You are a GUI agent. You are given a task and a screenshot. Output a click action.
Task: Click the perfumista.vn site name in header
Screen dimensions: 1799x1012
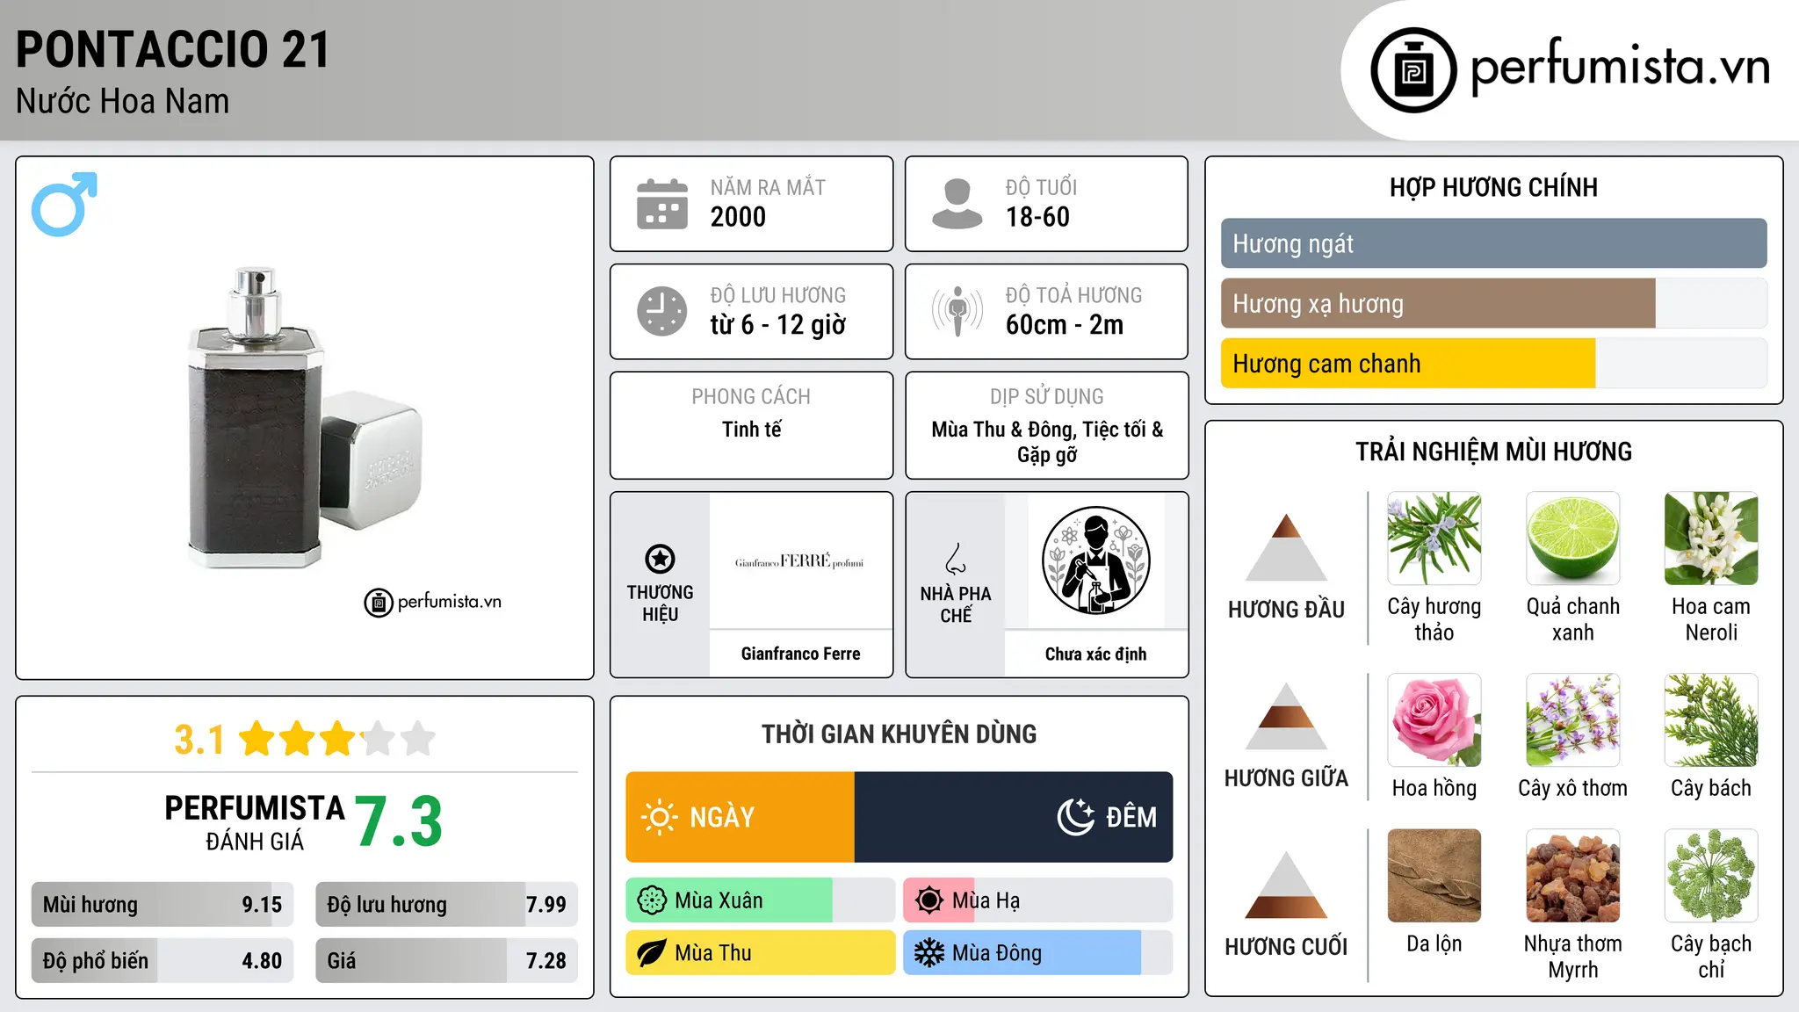coord(1620,67)
